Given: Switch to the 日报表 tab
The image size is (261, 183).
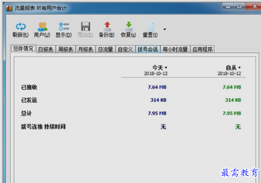Looking at the screenshot, I should click(x=45, y=49).
